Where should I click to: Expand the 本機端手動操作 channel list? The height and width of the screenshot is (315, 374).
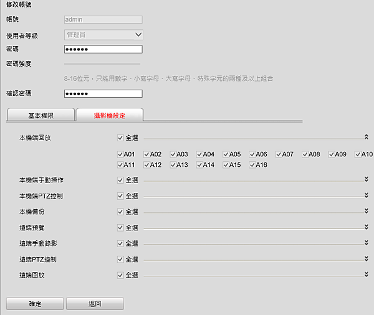click(366, 179)
